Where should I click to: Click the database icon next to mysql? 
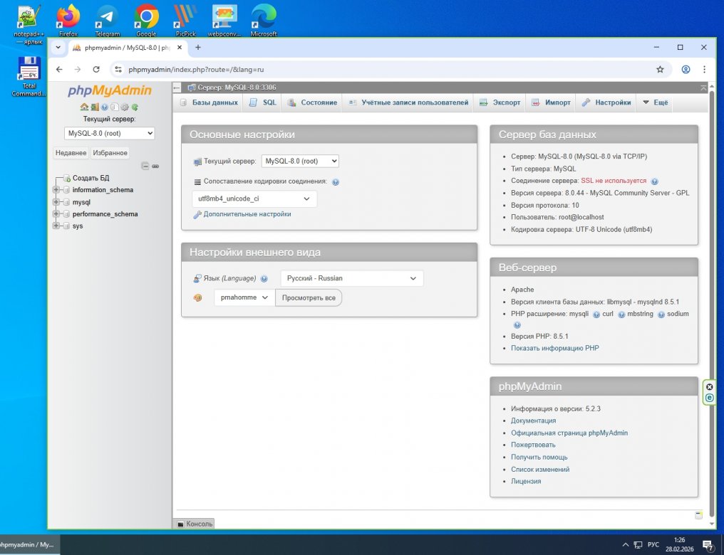pos(66,202)
